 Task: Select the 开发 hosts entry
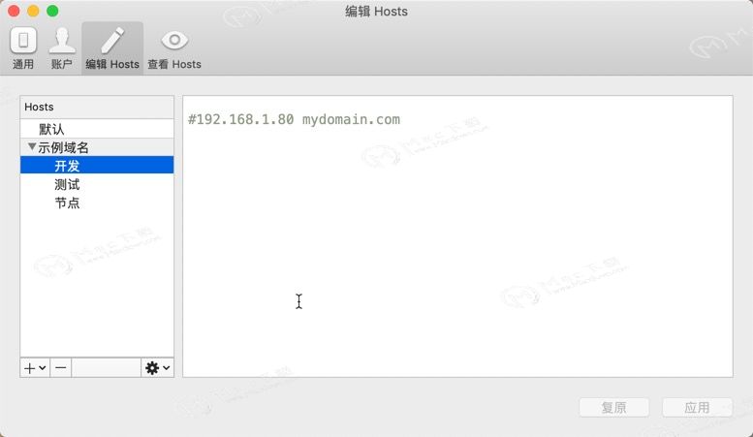pyautogui.click(x=97, y=166)
